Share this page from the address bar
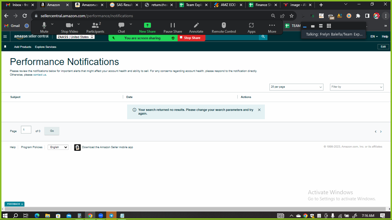392x220 pixels. [282, 16]
